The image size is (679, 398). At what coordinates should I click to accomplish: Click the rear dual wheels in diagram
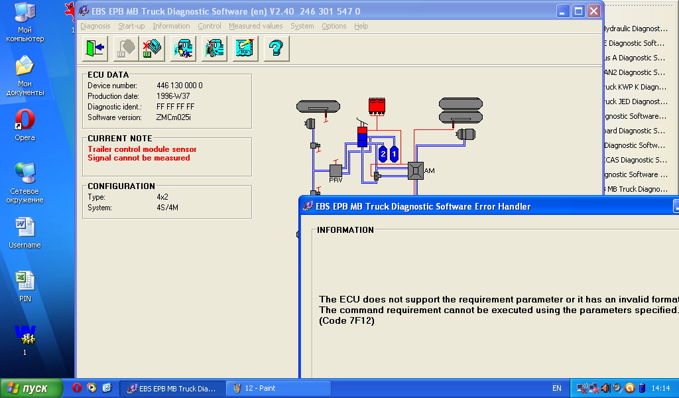pyautogui.click(x=461, y=110)
